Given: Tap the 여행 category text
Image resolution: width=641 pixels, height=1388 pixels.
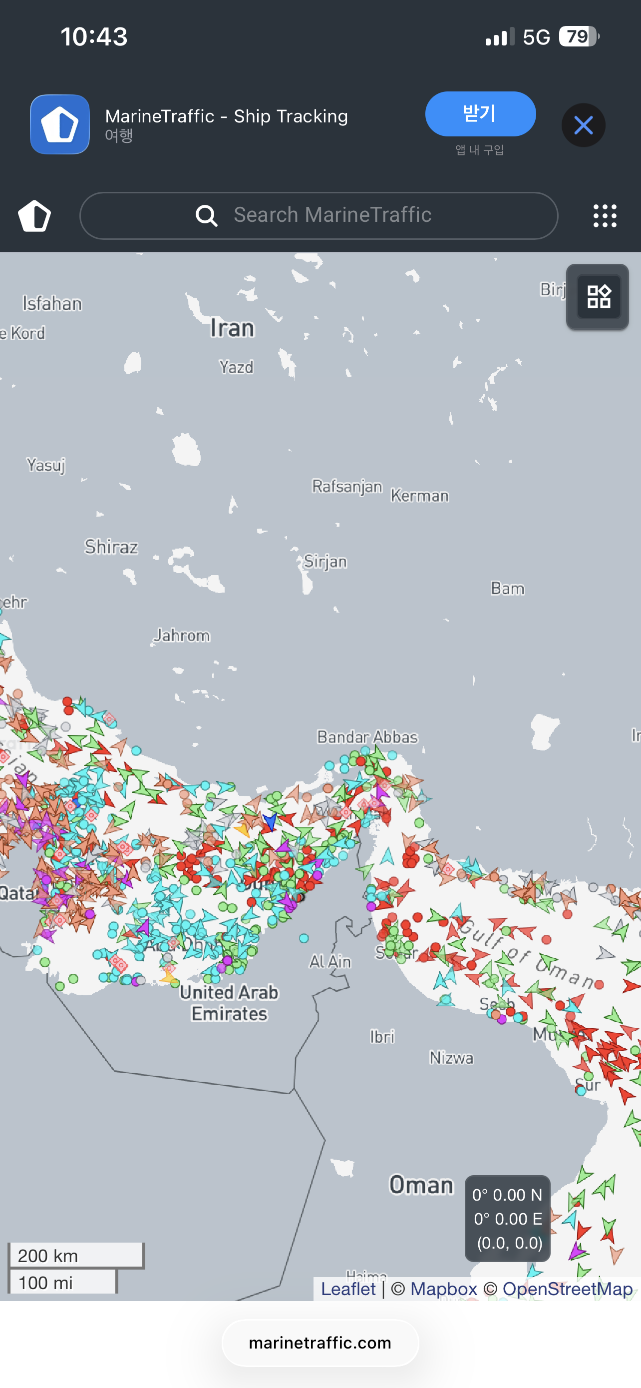Looking at the screenshot, I should pos(119,135).
